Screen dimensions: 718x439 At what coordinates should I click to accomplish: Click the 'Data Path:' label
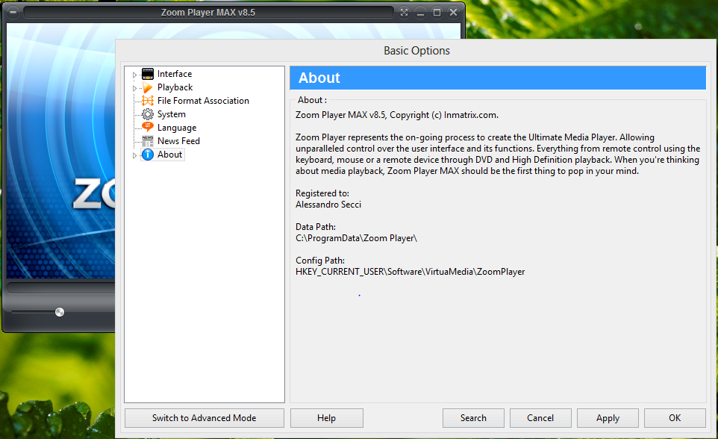(x=316, y=227)
